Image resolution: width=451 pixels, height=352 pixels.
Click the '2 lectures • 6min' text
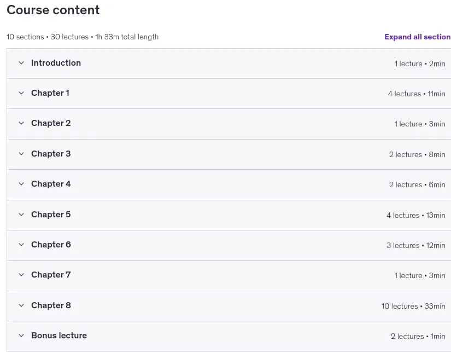coord(417,184)
